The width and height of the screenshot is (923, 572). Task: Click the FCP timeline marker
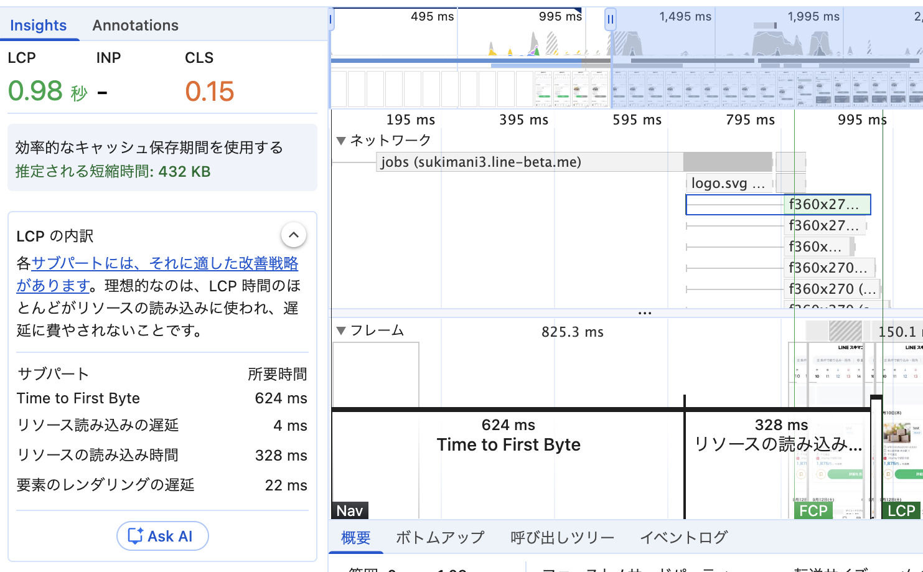click(813, 511)
